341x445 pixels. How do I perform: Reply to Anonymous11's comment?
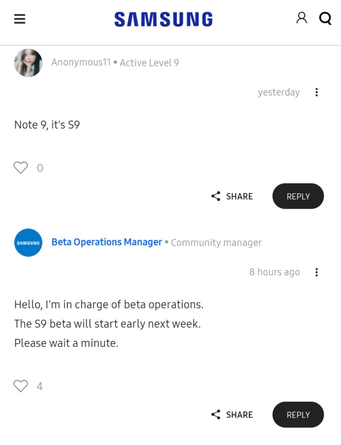click(x=298, y=196)
